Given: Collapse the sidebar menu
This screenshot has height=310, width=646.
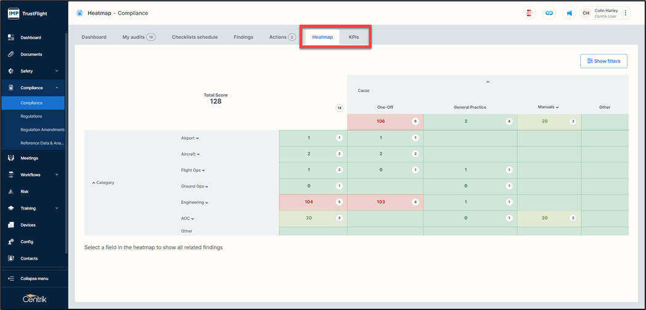Looking at the screenshot, I should click(x=34, y=279).
